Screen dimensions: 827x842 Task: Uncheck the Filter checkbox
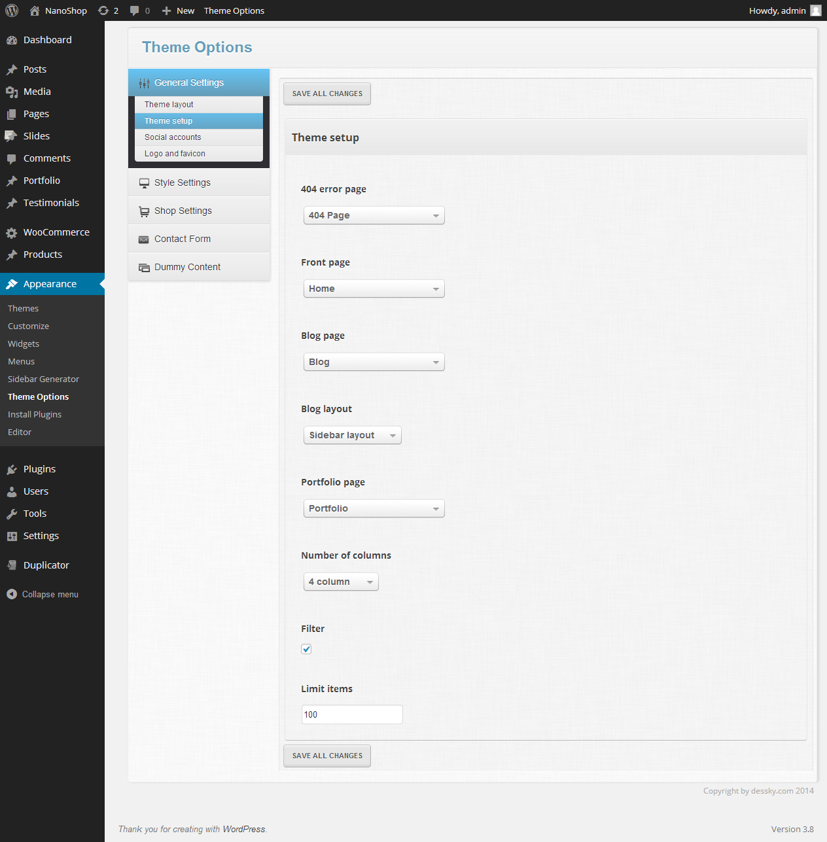tap(306, 649)
